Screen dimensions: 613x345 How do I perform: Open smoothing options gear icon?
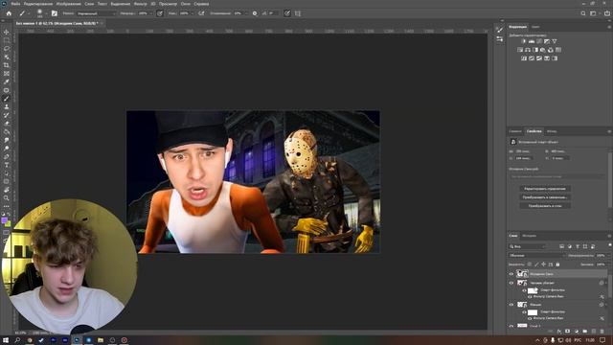[255, 13]
